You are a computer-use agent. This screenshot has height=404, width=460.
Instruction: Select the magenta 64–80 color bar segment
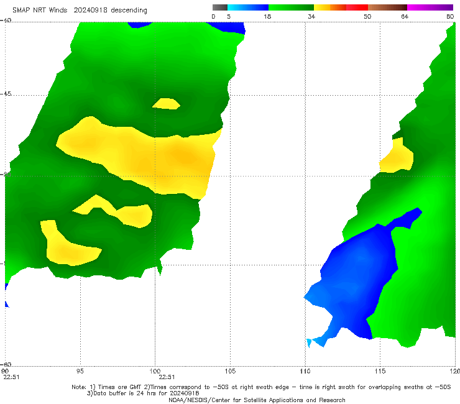click(430, 7)
